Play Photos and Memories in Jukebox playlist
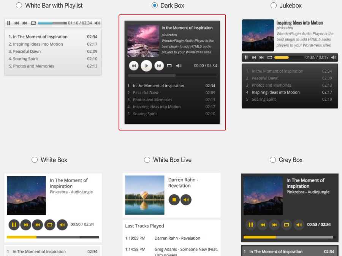Image resolution: width=342 pixels, height=256 pixels. (271, 85)
